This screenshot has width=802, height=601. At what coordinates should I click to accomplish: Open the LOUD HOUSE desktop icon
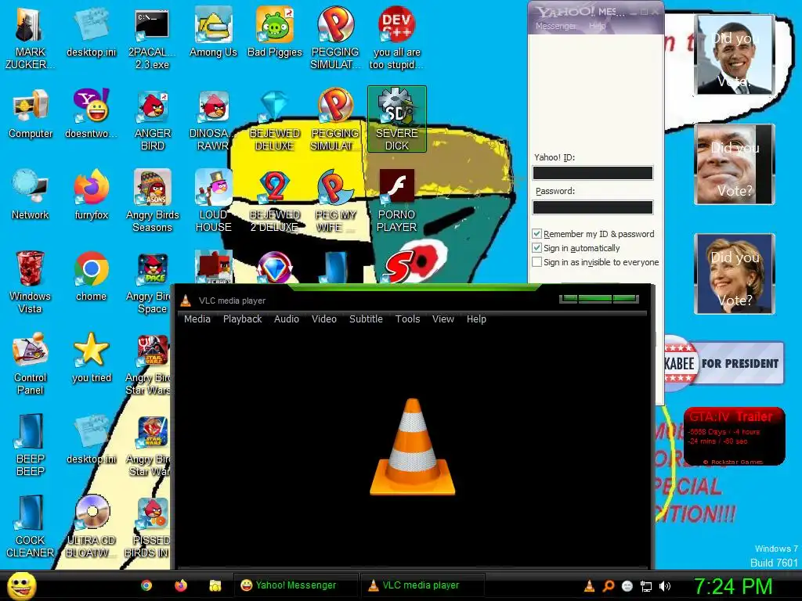pos(213,201)
